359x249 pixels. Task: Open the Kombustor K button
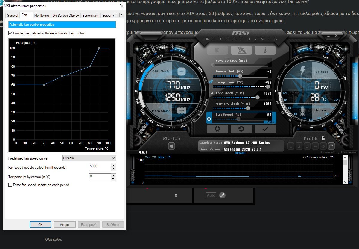[x=217, y=50]
